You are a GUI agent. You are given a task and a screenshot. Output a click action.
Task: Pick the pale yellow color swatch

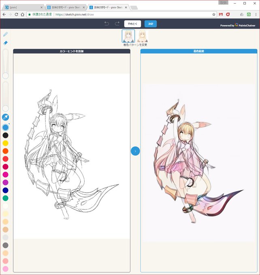coord(5,214)
